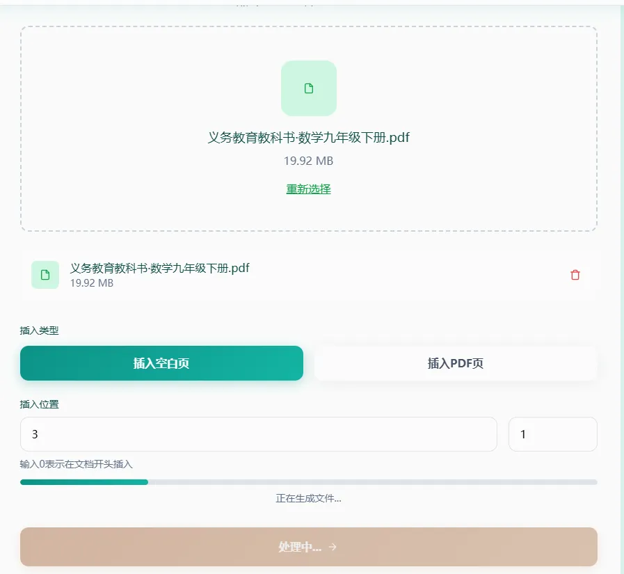
Task: Switch to the 插入PDF页 insert type
Action: [456, 363]
